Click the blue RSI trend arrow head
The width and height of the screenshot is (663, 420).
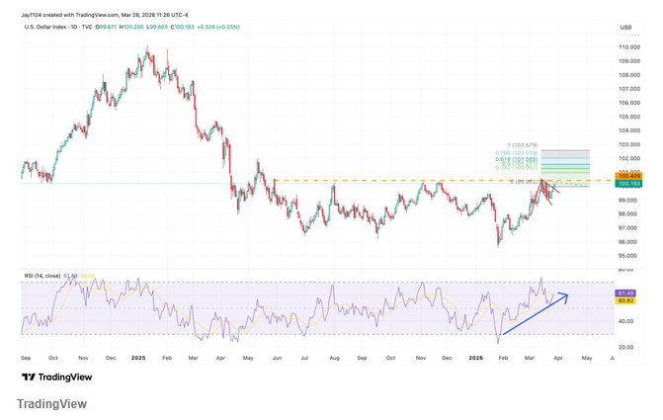(x=564, y=296)
